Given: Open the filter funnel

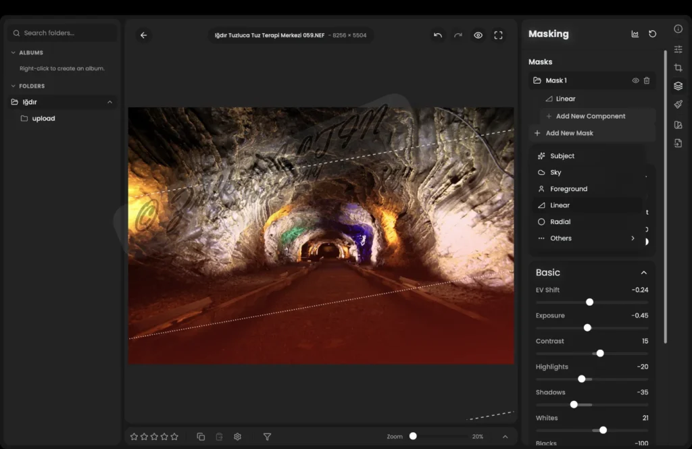Looking at the screenshot, I should pos(267,437).
